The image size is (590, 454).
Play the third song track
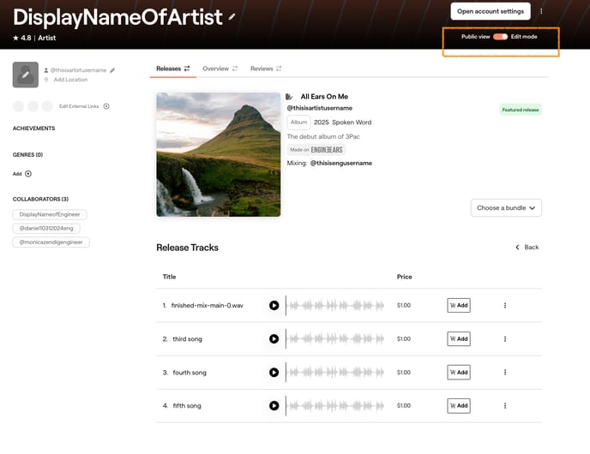pos(274,338)
